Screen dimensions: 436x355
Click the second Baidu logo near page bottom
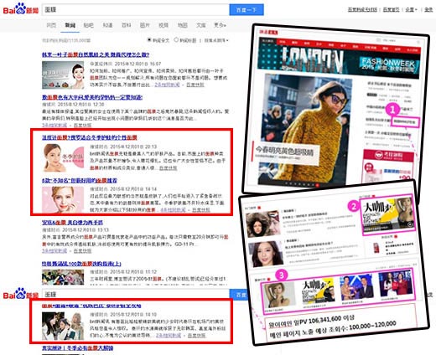21,294
